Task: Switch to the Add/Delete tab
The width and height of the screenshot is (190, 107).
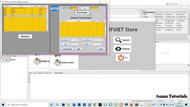Action: pyautogui.click(x=55, y=7)
